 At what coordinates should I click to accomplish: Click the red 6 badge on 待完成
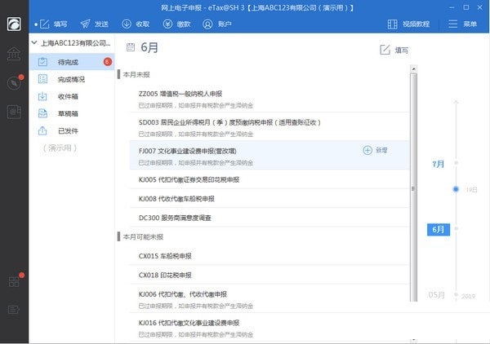[x=108, y=62]
